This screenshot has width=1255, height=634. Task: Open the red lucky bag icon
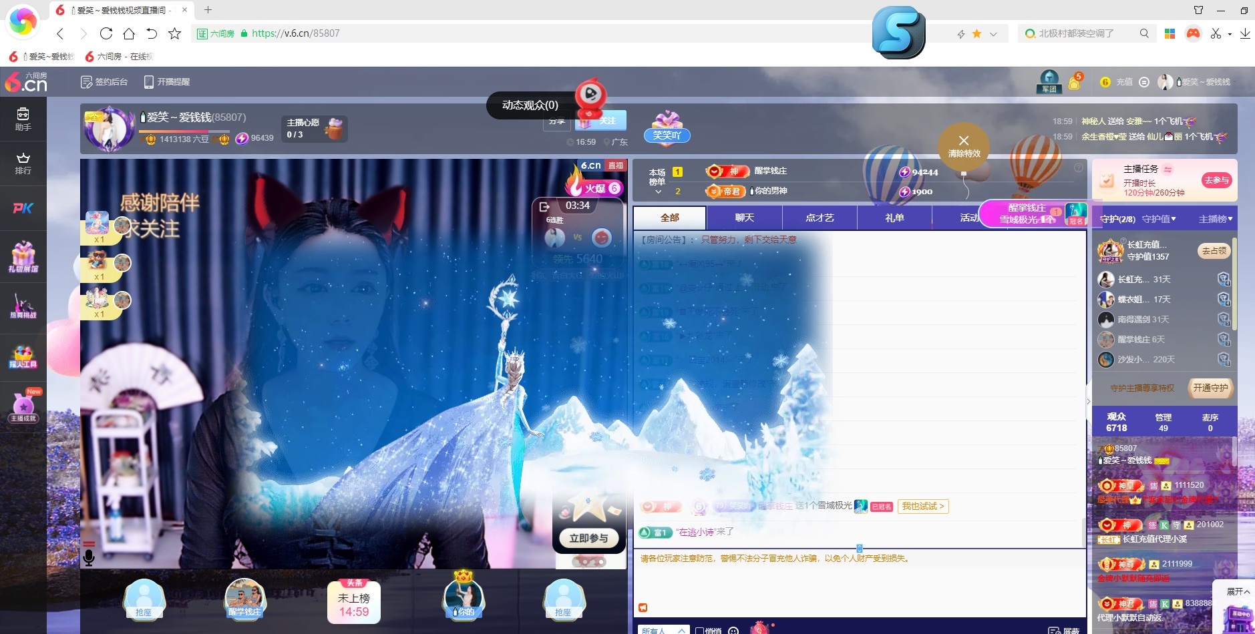pos(760,628)
